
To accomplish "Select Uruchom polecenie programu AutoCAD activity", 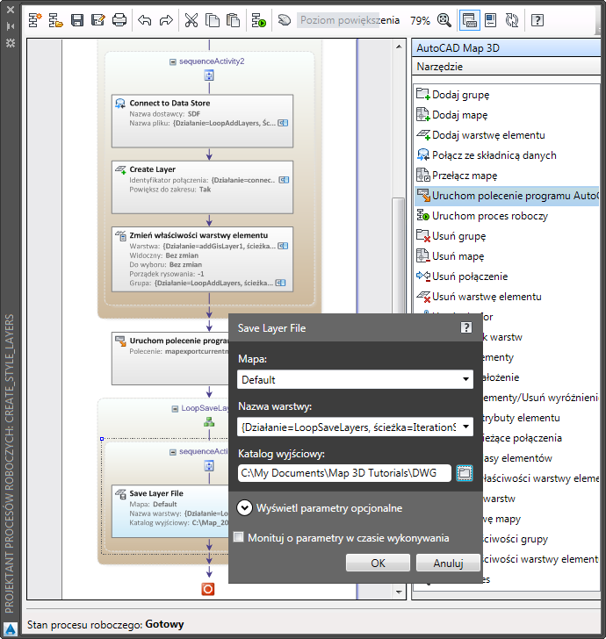I will [507, 196].
